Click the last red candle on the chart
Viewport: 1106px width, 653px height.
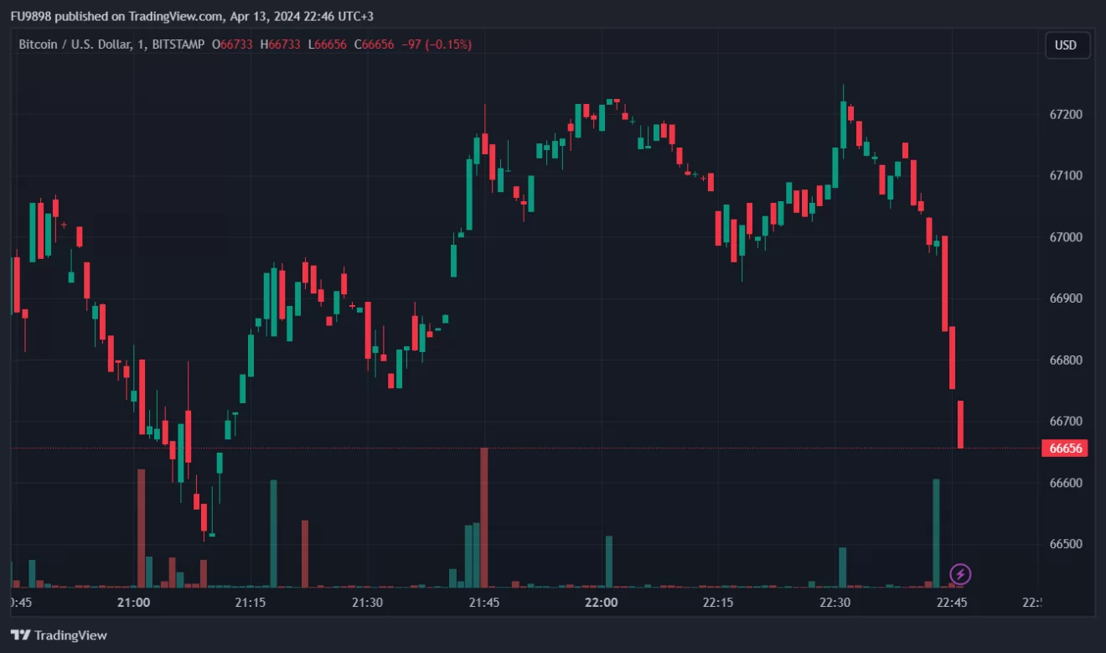960,424
